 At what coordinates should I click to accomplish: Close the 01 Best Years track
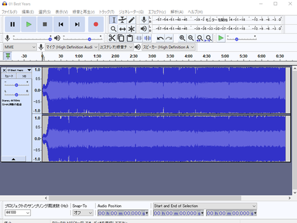tap(4, 70)
